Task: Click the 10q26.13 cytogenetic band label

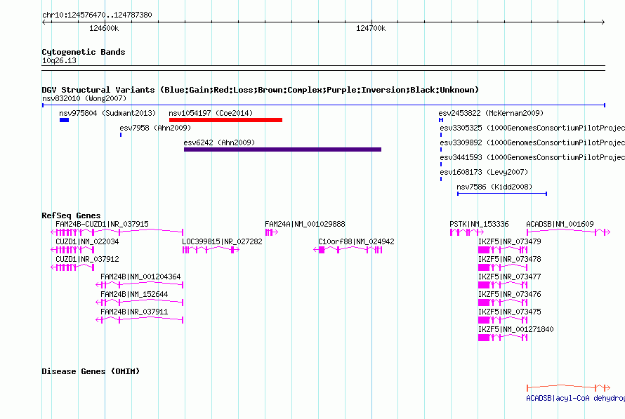Action: tap(59, 60)
